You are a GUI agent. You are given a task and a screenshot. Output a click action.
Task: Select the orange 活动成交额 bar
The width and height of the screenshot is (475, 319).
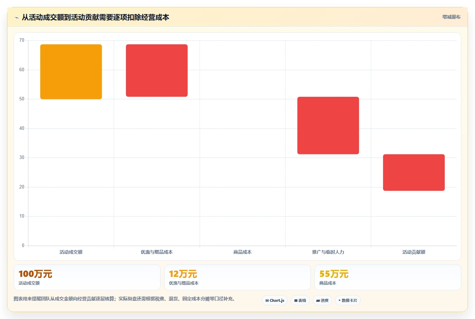pos(71,72)
